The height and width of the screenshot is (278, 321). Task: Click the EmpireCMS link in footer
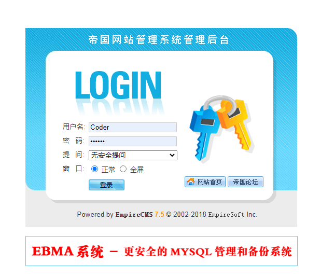click(134, 215)
